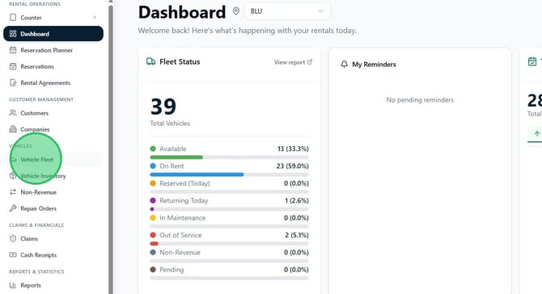Open the Customers page

pos(53,113)
